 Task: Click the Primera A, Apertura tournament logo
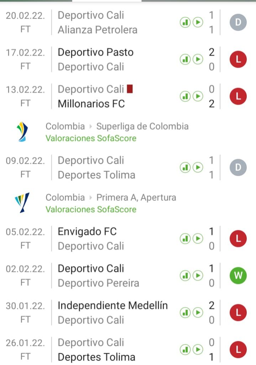[22, 203]
